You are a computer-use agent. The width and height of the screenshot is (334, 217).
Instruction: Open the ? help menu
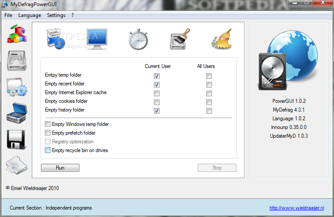click(x=73, y=15)
